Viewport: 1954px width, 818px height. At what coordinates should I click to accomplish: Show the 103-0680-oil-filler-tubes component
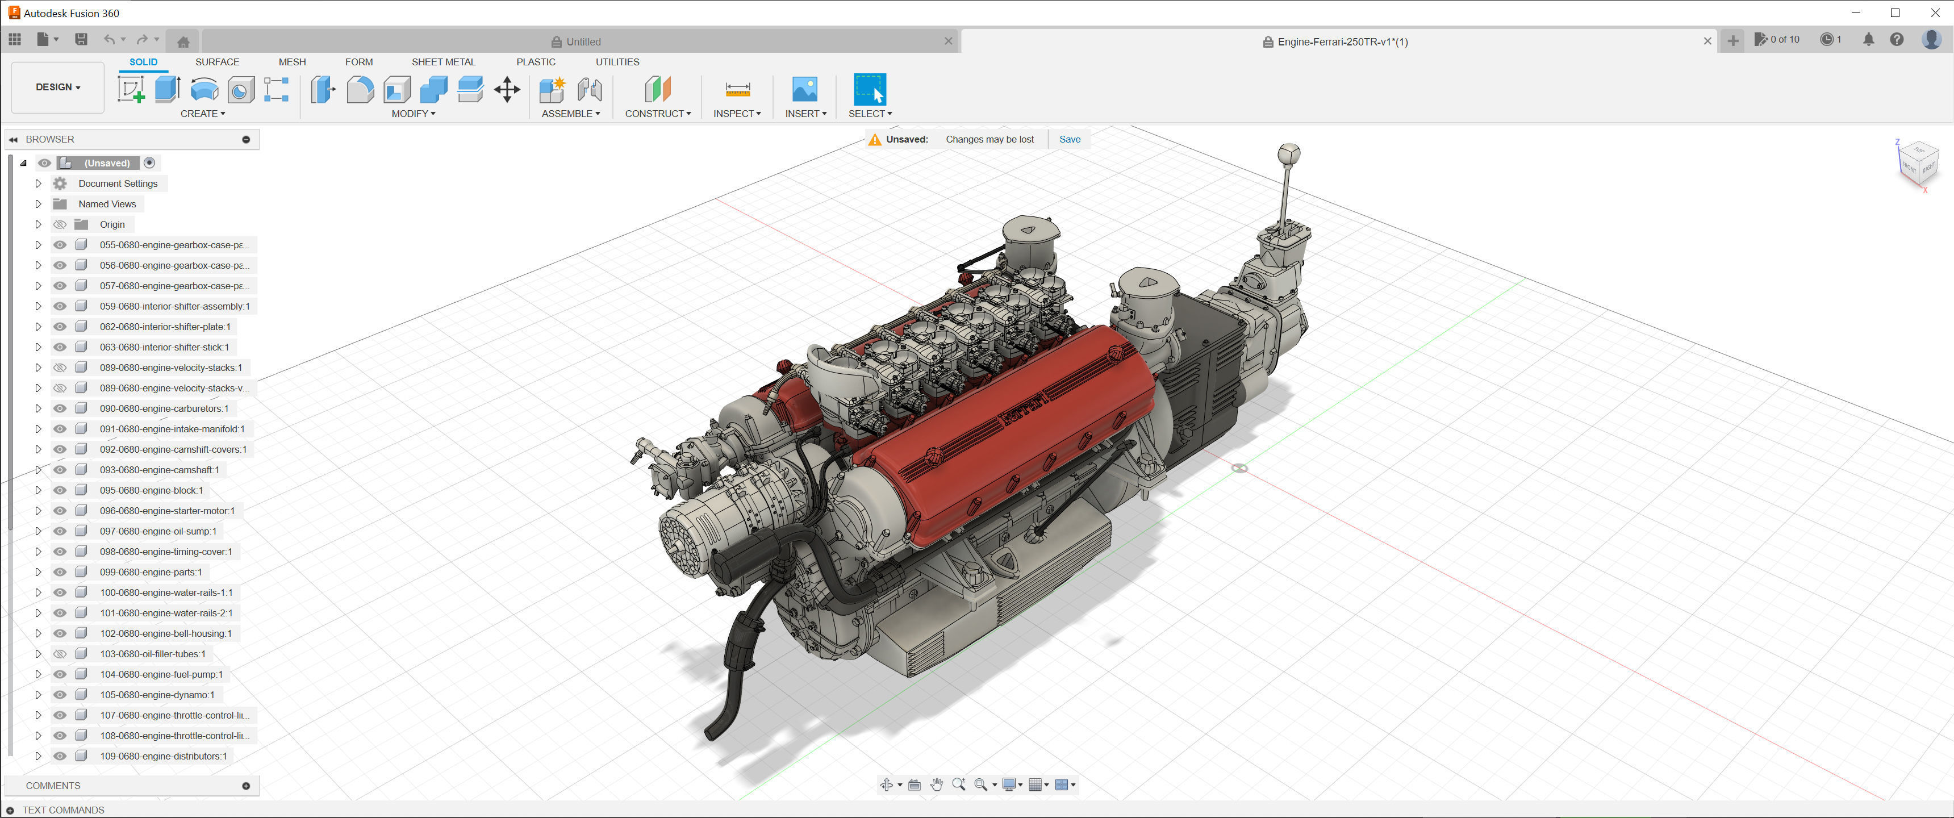coord(60,654)
